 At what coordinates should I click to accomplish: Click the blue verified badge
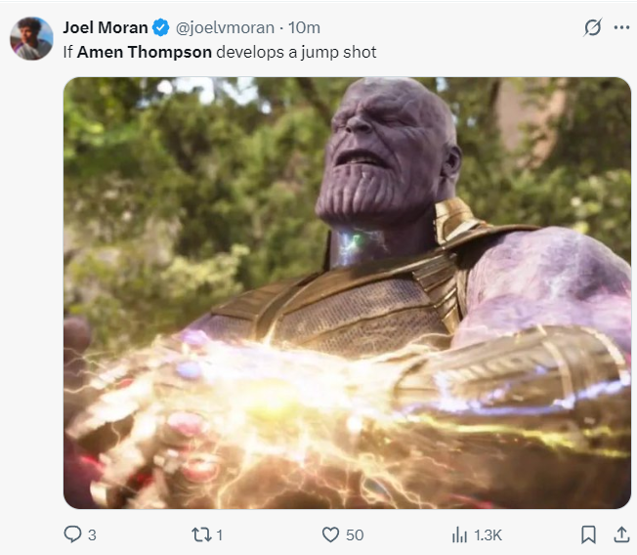pos(161,27)
